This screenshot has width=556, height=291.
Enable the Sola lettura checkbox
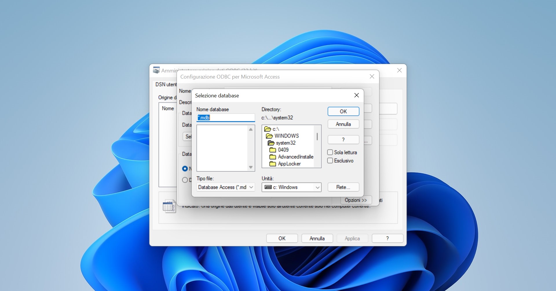pyautogui.click(x=330, y=152)
